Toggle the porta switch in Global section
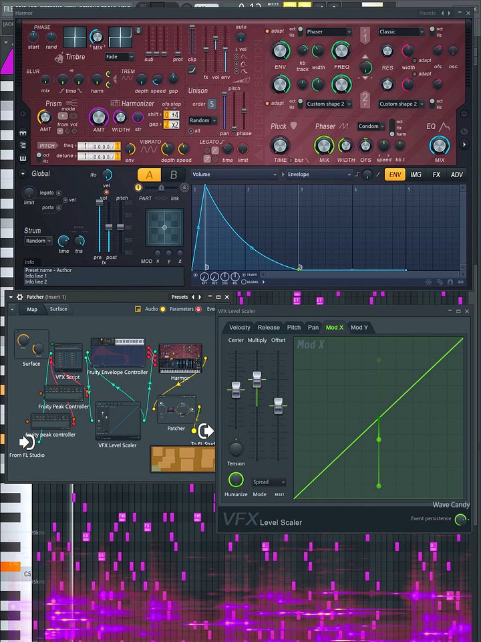Viewport: 481px width, 642px height. [x=59, y=207]
